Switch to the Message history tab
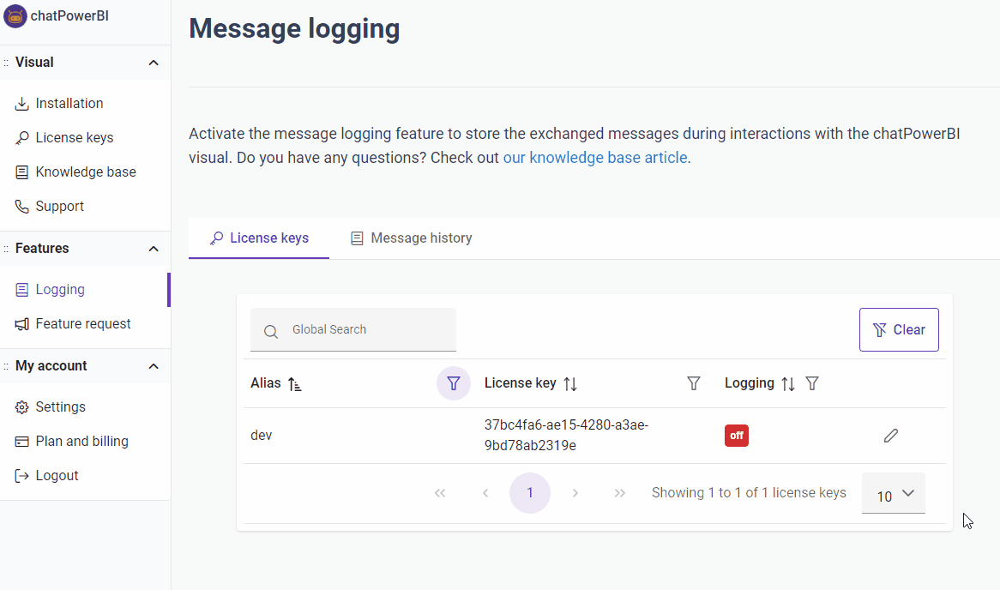The width and height of the screenshot is (1000, 590). tap(412, 238)
